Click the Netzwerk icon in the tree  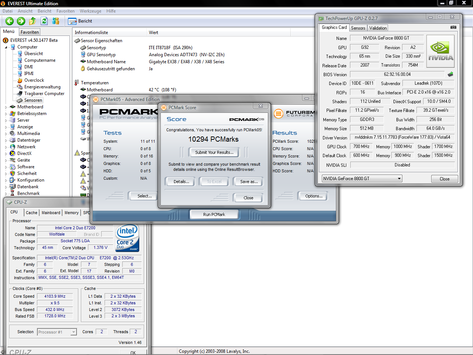tap(13, 147)
